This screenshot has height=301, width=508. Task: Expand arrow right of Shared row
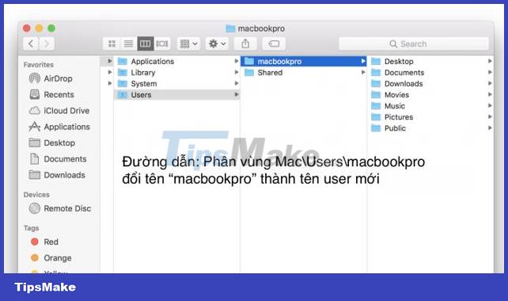[x=363, y=72]
